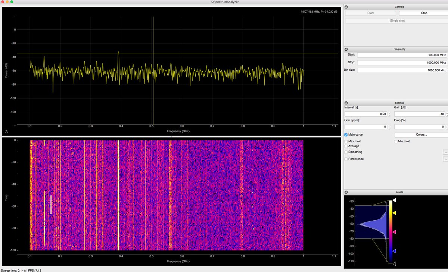448x272 pixels.
Task: Click the Levels panel title bar
Action: point(396,192)
